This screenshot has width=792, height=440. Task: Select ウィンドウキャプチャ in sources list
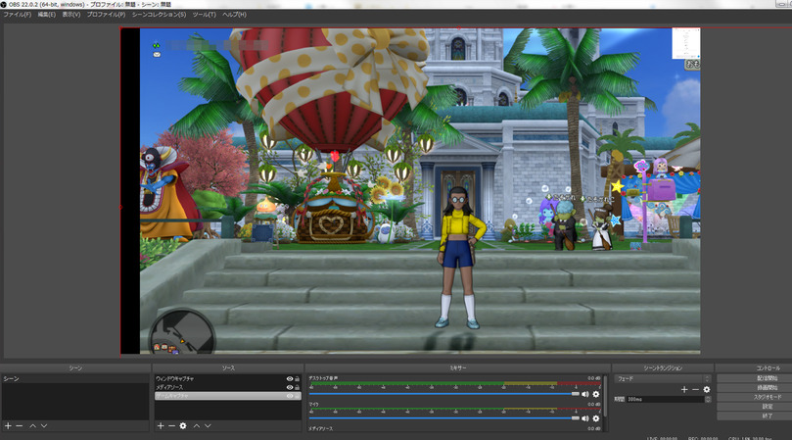[227, 379]
